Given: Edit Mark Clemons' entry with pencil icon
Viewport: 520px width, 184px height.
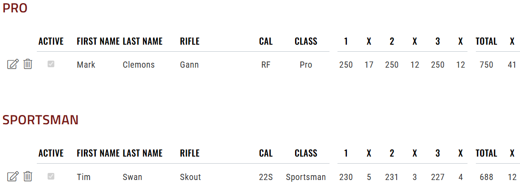Looking at the screenshot, I should pos(13,64).
